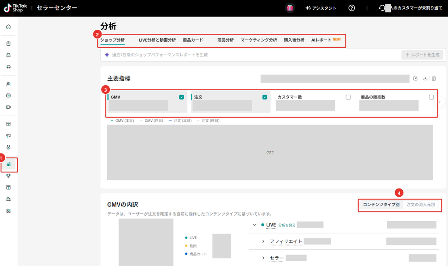Image resolution: width=448 pixels, height=266 pixels.
Task: Switch to 商品分析 tab
Action: [x=225, y=40]
